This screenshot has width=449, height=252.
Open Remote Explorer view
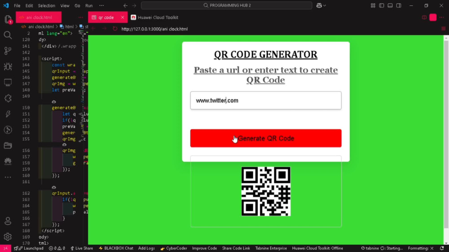[x=8, y=83]
